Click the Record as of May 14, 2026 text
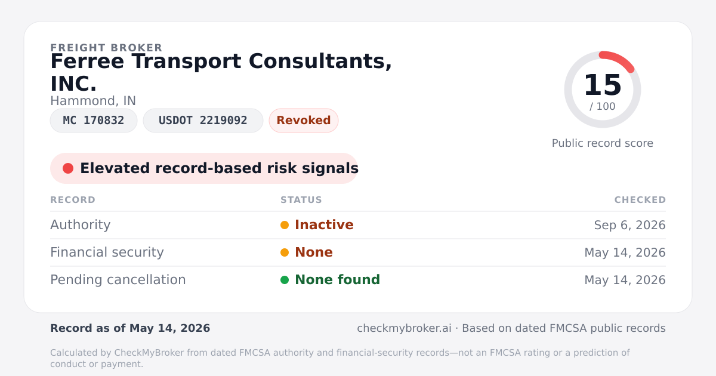The height and width of the screenshot is (376, 716). tap(130, 328)
